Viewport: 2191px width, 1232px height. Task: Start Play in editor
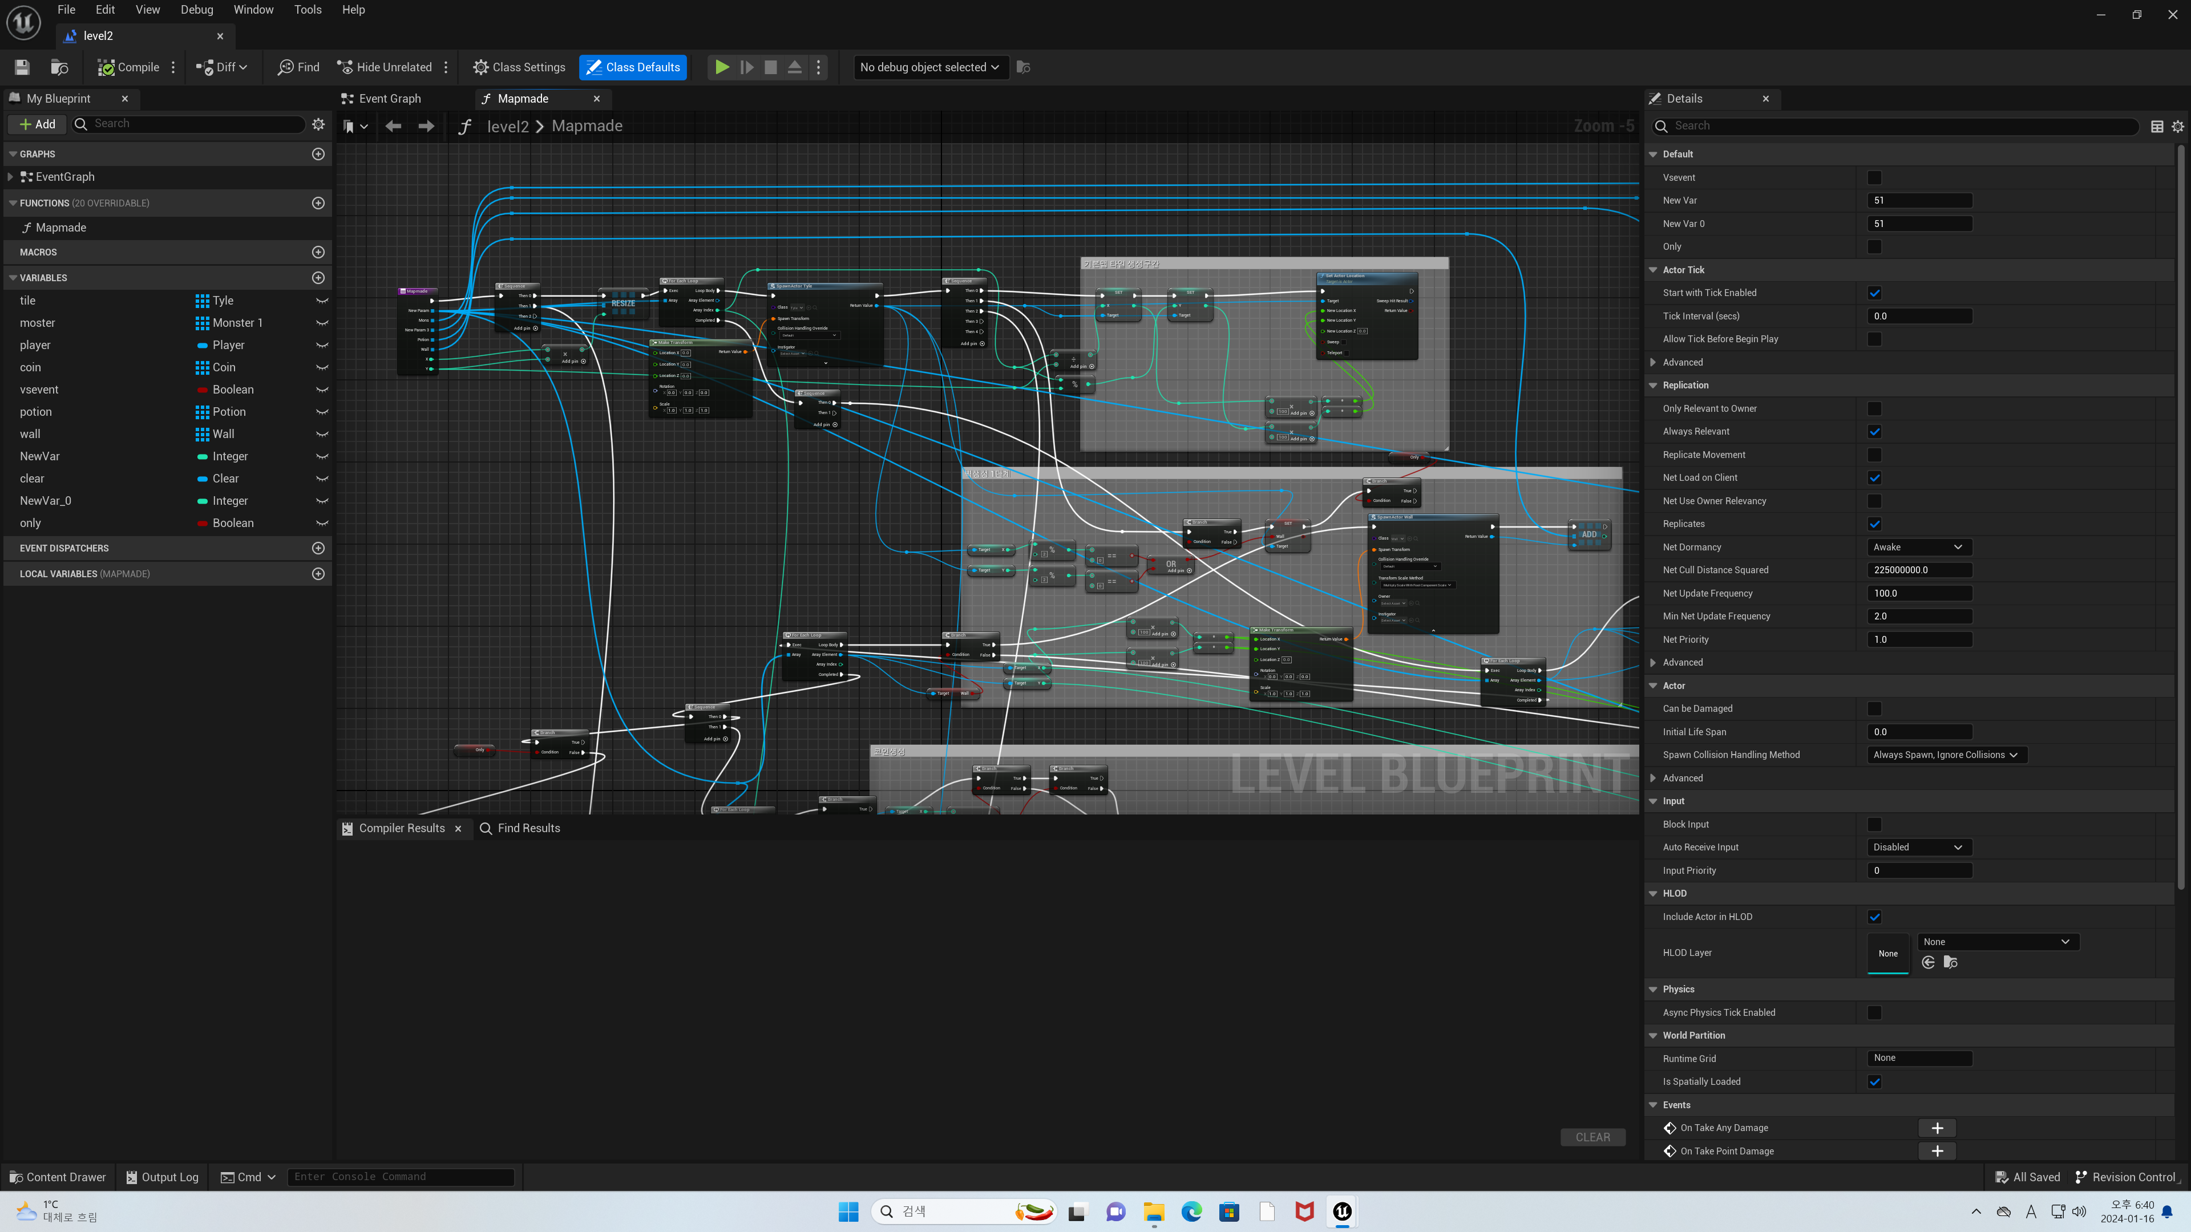721,67
